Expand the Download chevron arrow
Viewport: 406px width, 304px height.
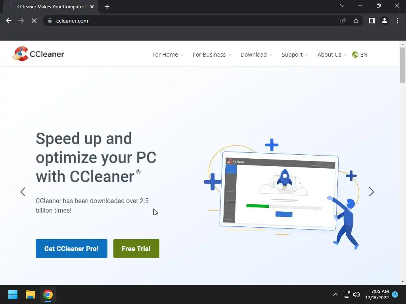point(270,55)
